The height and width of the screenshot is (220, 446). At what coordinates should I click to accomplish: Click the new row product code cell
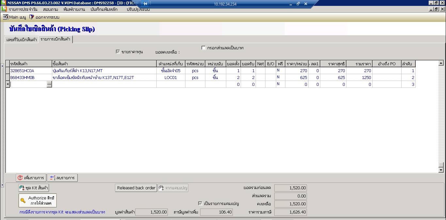[28, 84]
